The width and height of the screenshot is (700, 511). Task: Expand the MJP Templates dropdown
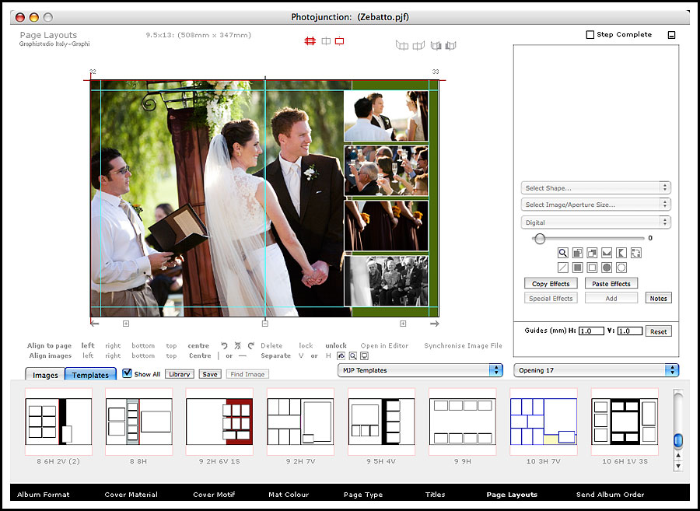click(x=420, y=370)
